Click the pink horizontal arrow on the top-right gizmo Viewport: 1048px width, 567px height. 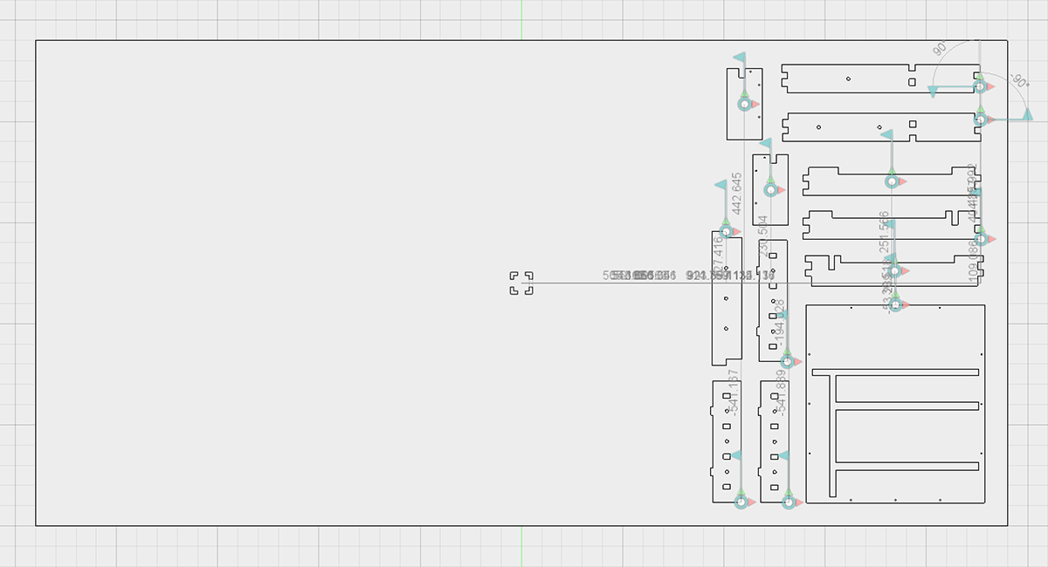(989, 88)
